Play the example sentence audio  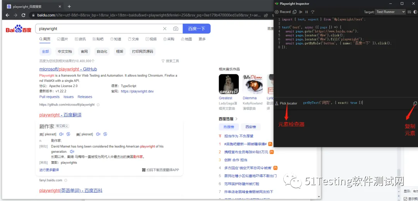point(72,152)
